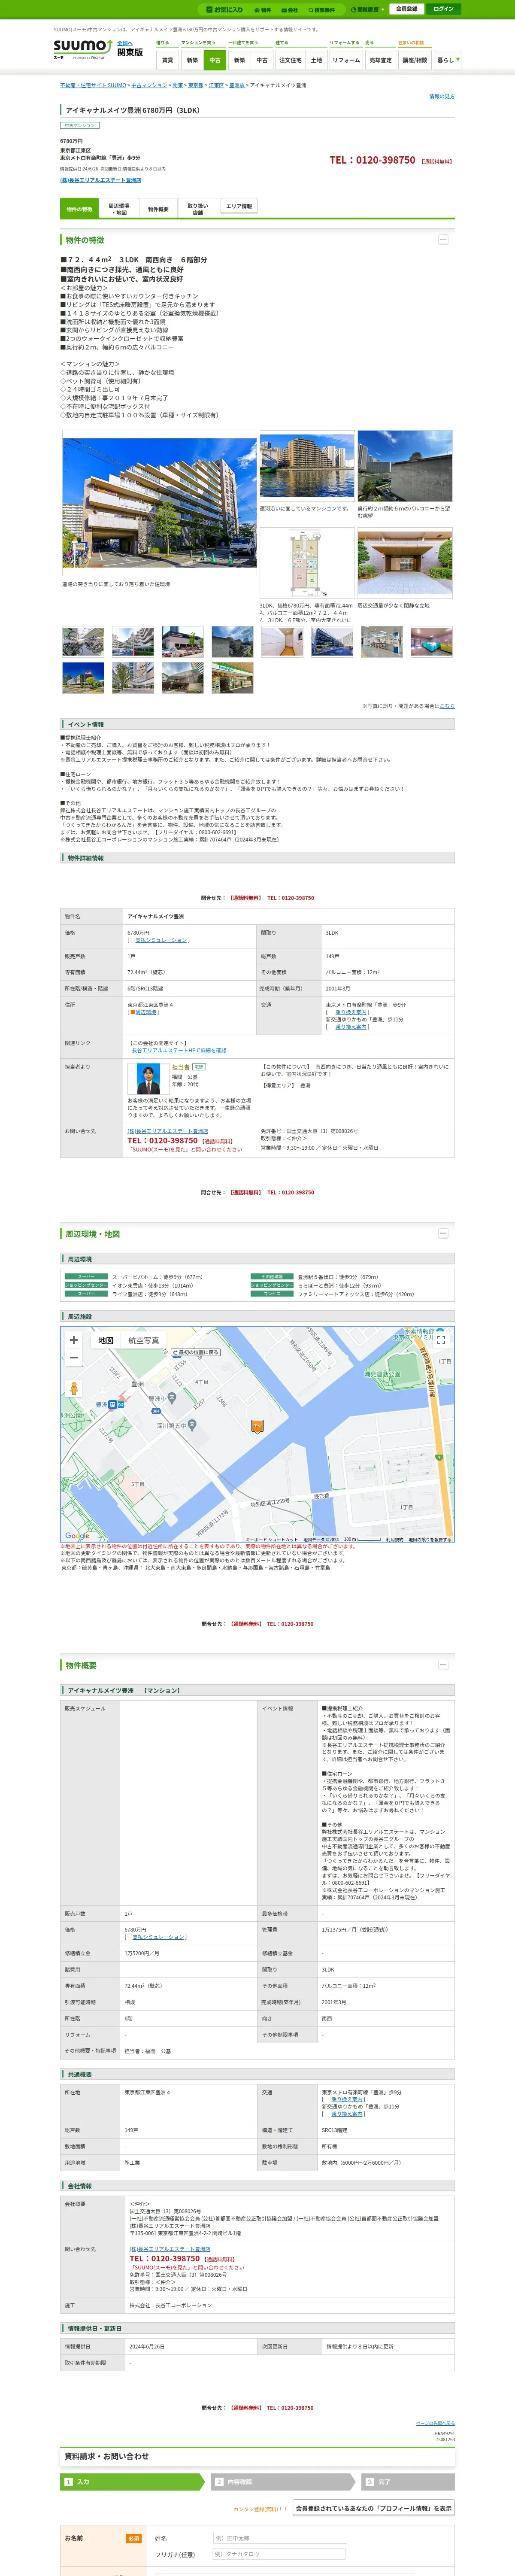Open the リフォーム navigation tab

coord(346,60)
